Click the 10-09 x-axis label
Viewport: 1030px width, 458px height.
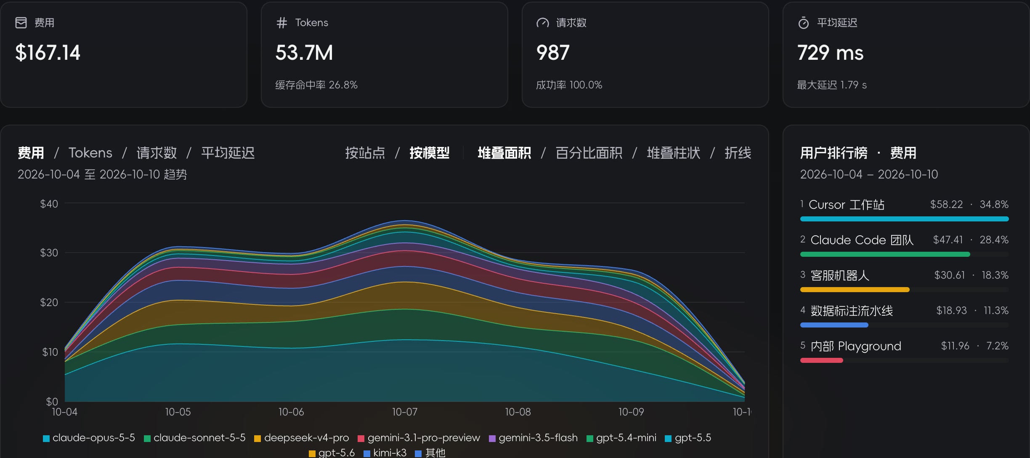pyautogui.click(x=631, y=412)
